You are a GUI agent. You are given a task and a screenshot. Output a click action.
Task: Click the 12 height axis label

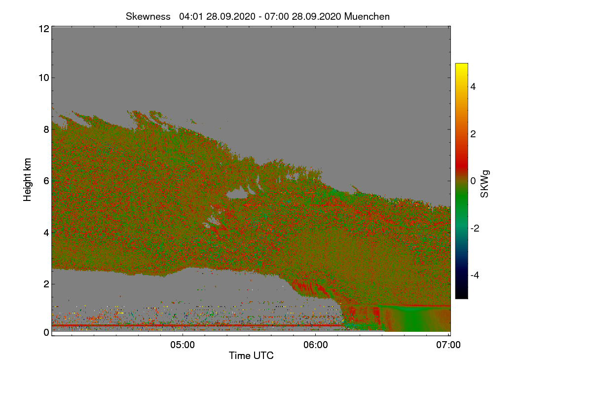pos(43,29)
